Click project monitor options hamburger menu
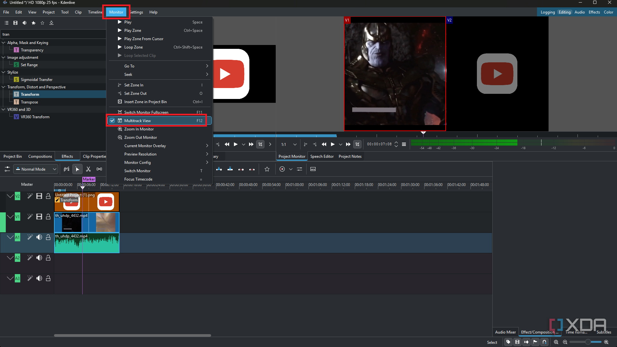 click(404, 144)
